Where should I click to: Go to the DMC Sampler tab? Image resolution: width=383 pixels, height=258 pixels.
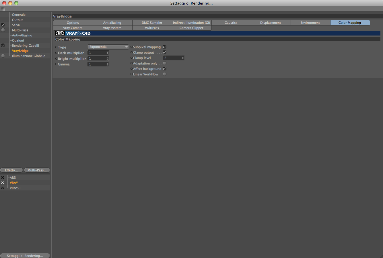click(152, 23)
